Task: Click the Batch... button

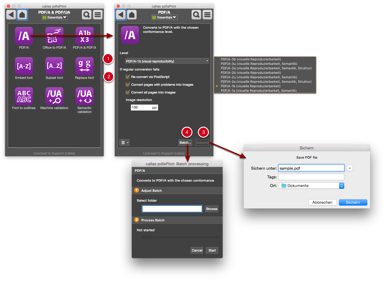Action: click(185, 142)
